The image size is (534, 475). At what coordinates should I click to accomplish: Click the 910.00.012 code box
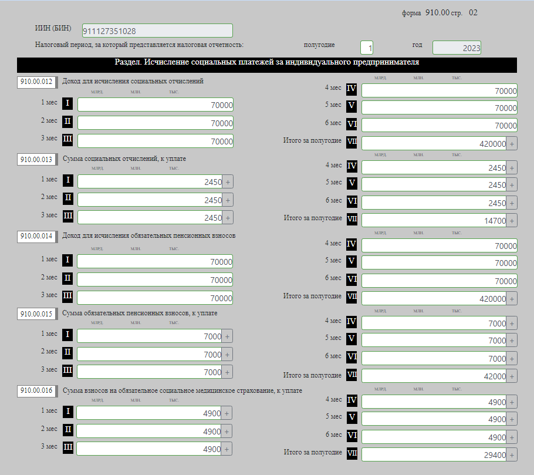pos(36,82)
